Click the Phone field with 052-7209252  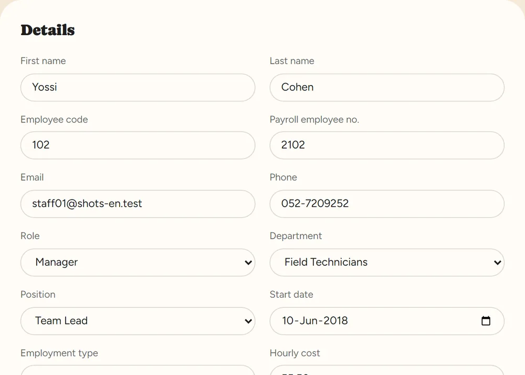[387, 204]
